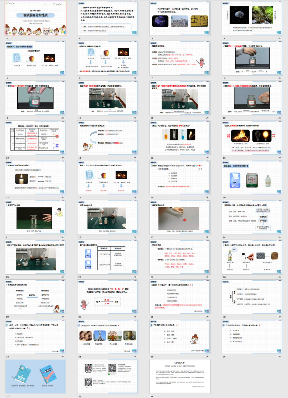
Task: Select slide 4 with Earth and moss photos
Action: (x=252, y=18)
